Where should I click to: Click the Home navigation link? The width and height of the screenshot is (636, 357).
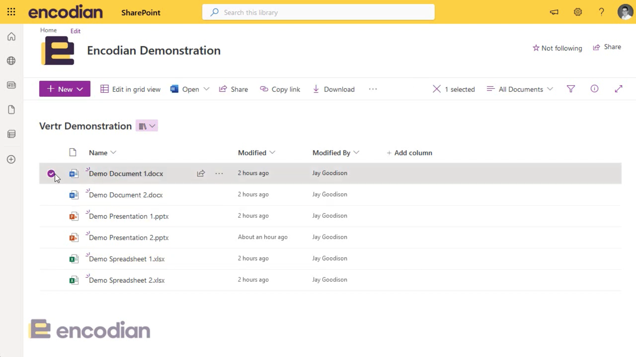pos(48,30)
